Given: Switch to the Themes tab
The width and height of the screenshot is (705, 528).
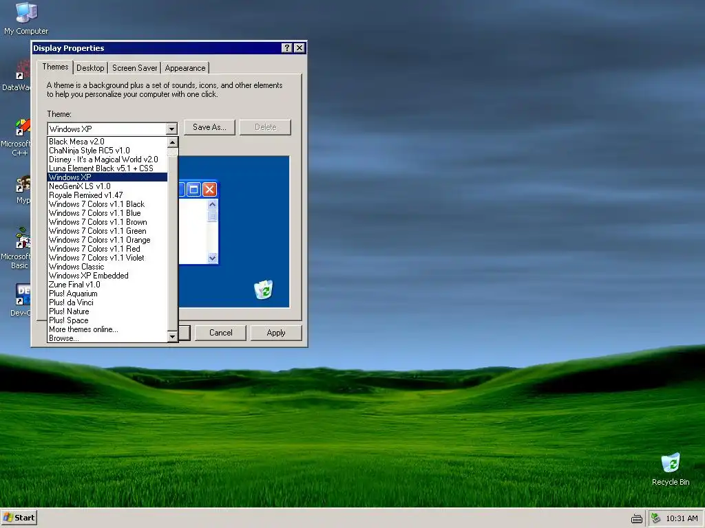Looking at the screenshot, I should 55,67.
